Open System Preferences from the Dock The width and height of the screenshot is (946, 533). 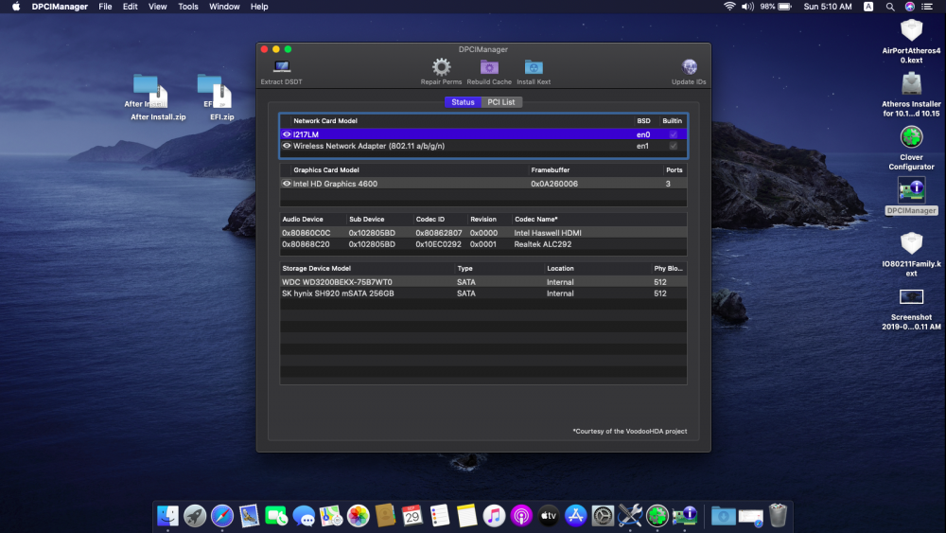click(603, 516)
